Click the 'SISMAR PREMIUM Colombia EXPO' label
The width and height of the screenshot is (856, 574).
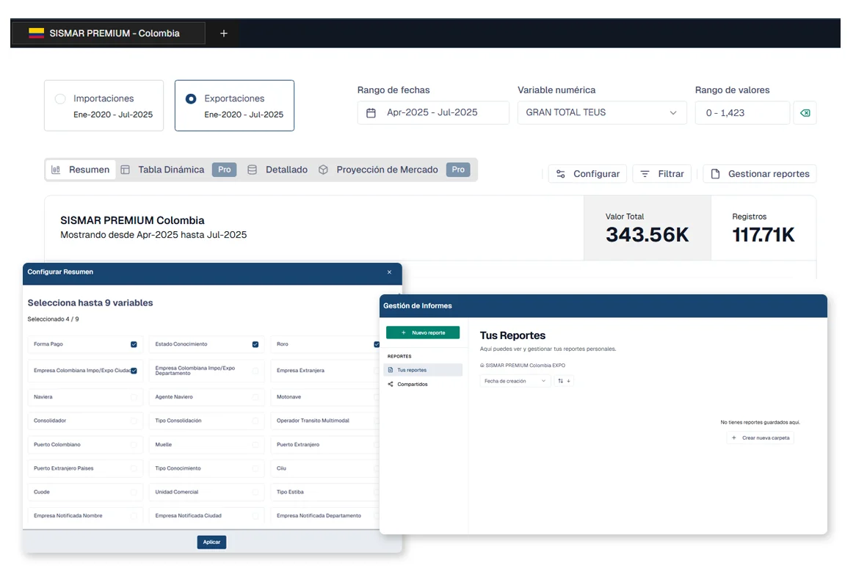tap(525, 366)
